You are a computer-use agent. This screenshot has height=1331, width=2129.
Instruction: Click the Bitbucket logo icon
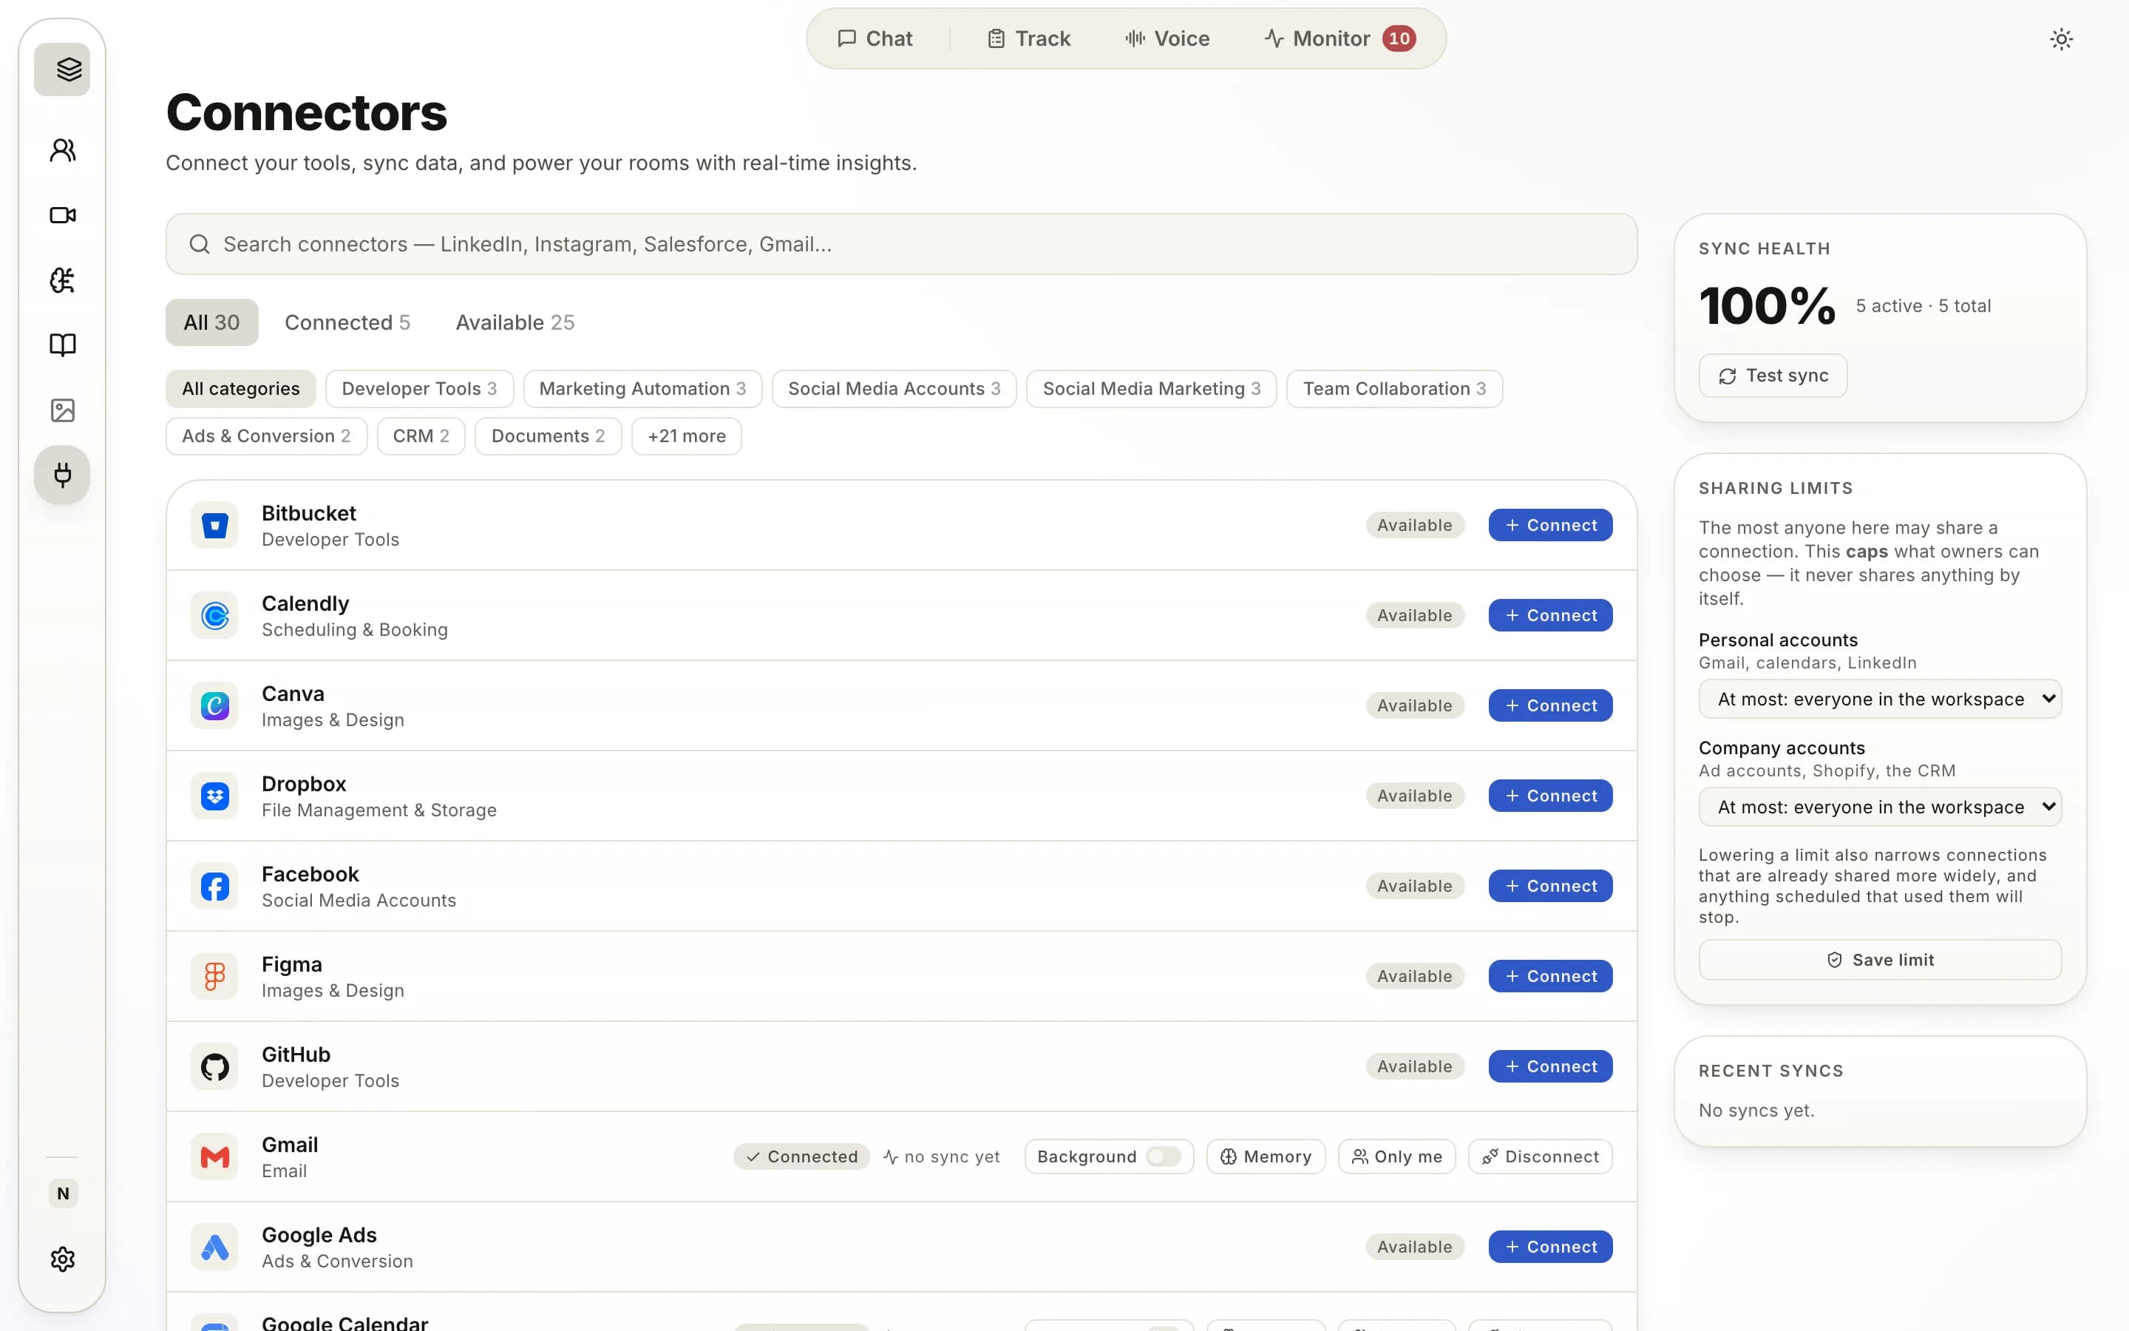[x=214, y=526]
